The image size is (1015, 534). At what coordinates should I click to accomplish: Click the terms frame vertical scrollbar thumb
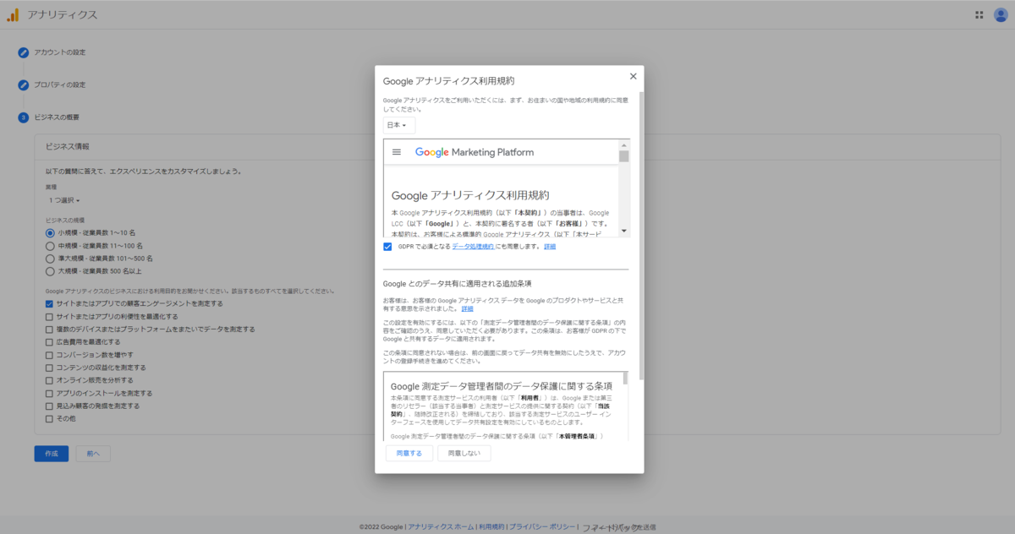tap(624, 156)
